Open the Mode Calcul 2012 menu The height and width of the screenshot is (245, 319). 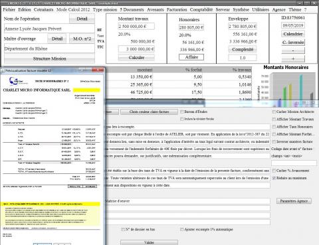click(73, 9)
